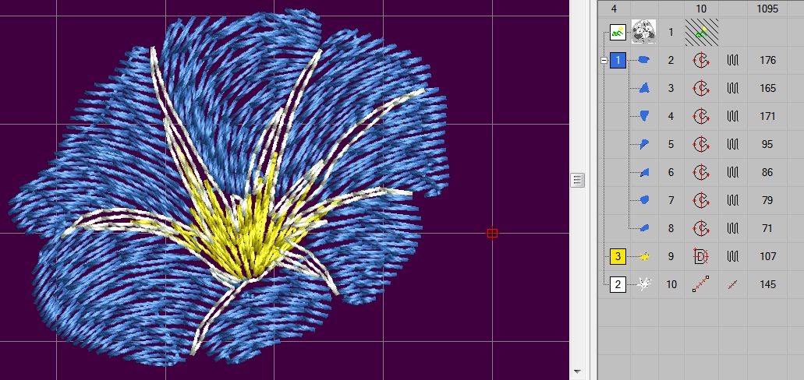Select object number 2 in the list
The height and width of the screenshot is (380, 804).
[671, 61]
